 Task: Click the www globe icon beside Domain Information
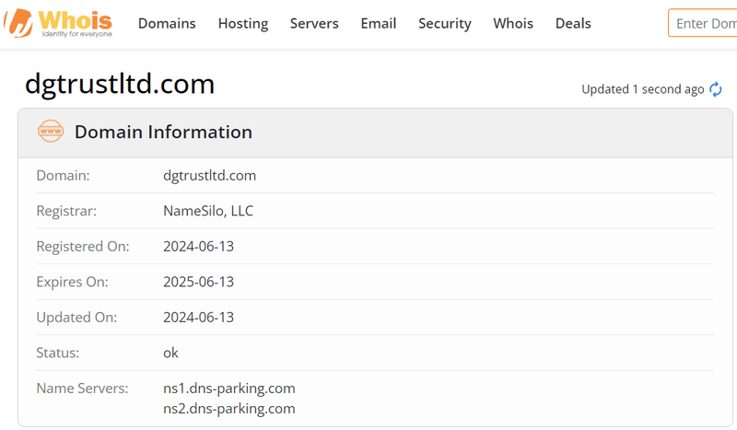click(51, 131)
